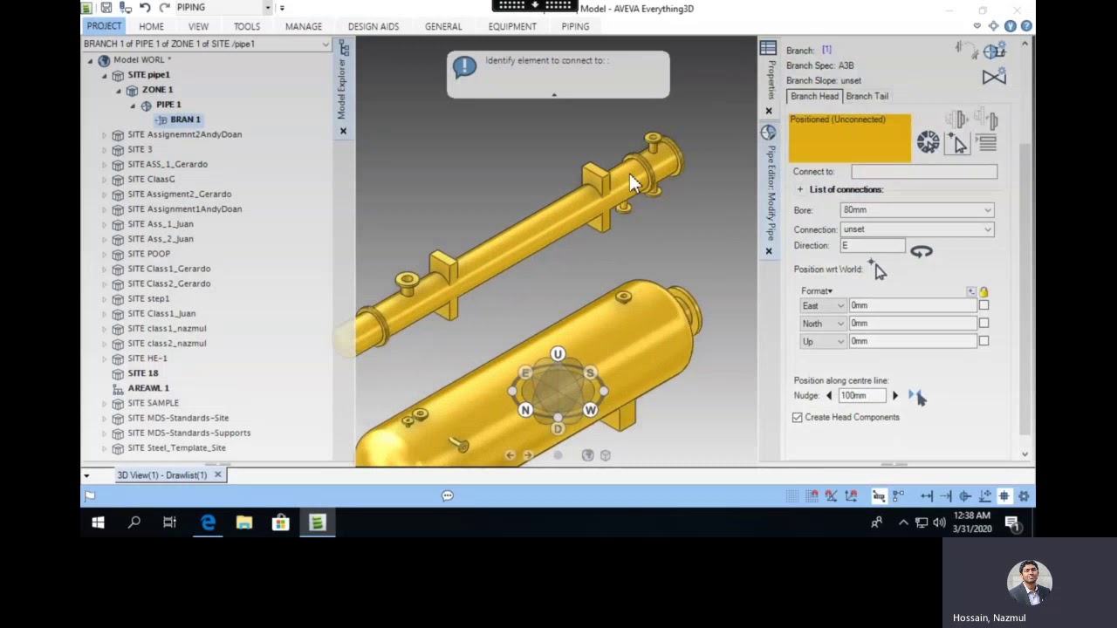The width and height of the screenshot is (1117, 628).
Task: Open File Explorer from the taskbar
Action: (x=244, y=522)
